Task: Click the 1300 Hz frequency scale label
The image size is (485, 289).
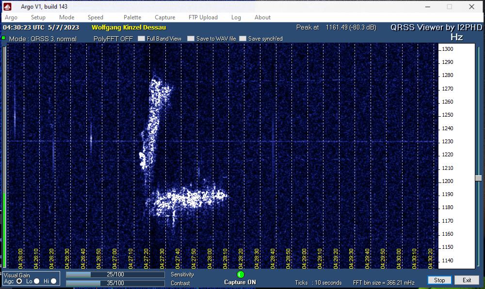Action: tap(447, 49)
